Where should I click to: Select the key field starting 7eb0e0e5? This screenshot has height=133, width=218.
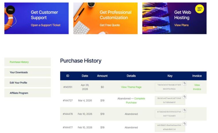170,87
